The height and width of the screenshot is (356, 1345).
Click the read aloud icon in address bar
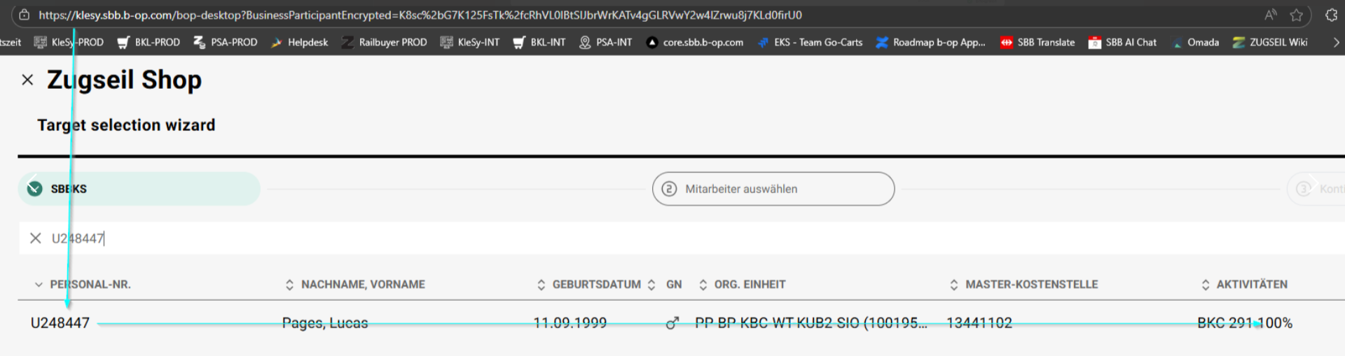(x=1270, y=15)
